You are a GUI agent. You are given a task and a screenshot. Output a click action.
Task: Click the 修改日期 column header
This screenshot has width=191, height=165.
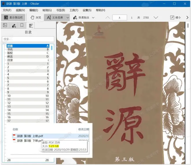[x=84, y=129]
